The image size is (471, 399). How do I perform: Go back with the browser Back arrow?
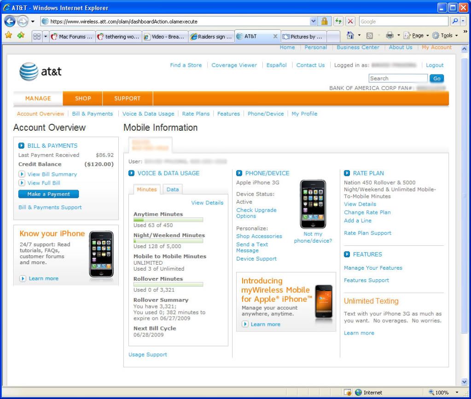[x=10, y=21]
